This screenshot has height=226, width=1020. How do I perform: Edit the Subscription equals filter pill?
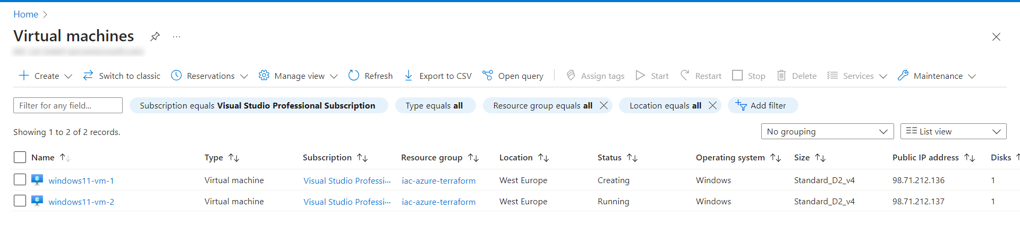pos(259,105)
